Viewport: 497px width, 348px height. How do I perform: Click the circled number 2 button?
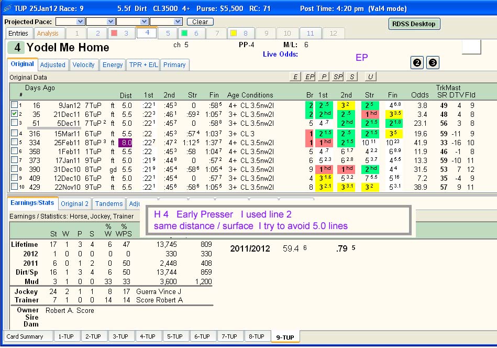(417, 62)
